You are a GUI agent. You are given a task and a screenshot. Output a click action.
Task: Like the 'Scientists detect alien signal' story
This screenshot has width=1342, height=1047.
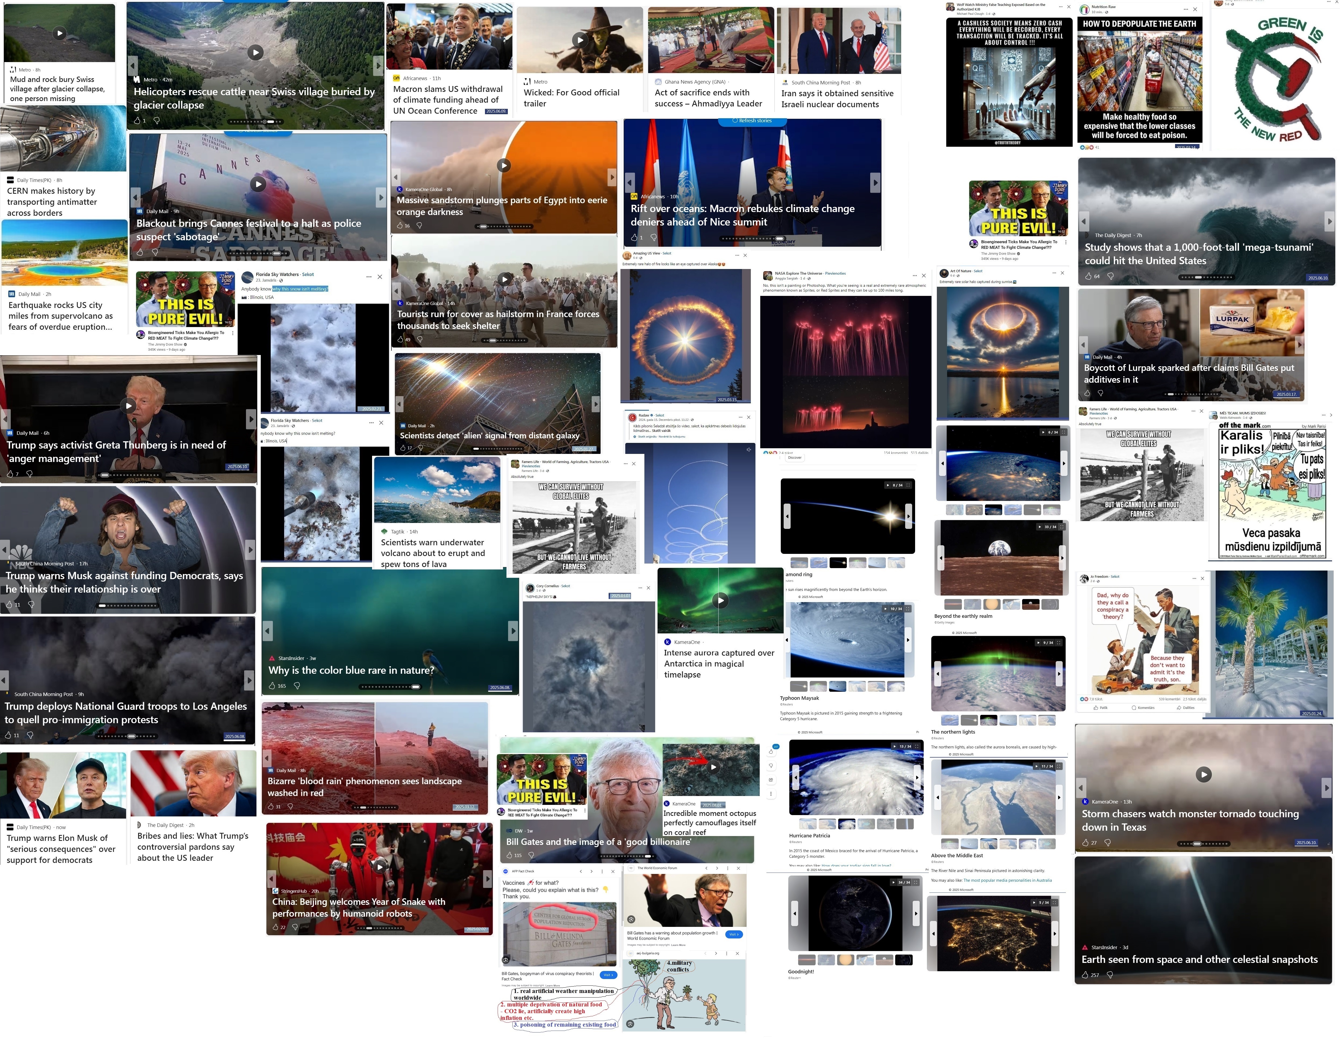402,448
